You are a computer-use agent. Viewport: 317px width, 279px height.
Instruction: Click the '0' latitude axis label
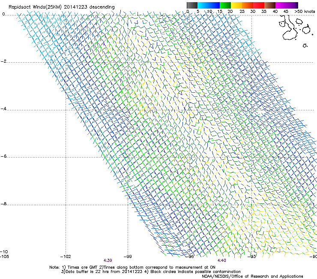click(x=3, y=14)
